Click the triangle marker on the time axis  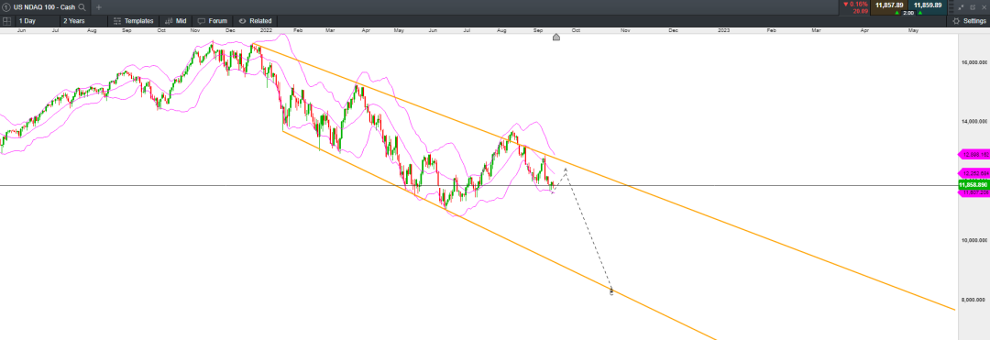(x=556, y=38)
